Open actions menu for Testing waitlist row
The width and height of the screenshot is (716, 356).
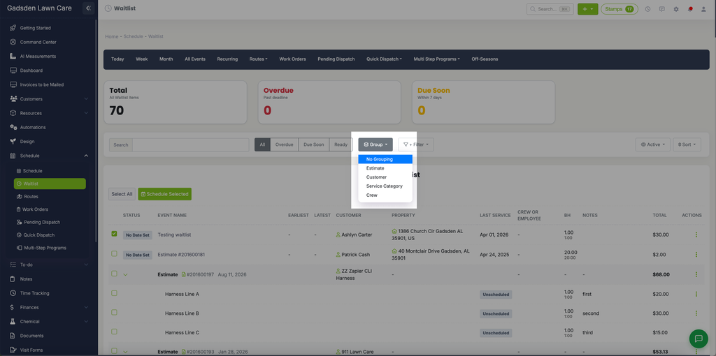tap(696, 235)
